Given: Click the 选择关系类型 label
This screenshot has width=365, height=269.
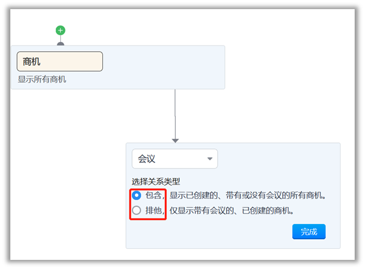Looking at the screenshot, I should click(156, 181).
